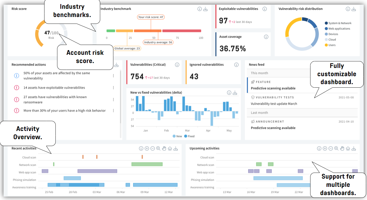Screen dimensions: 367x200
Task: Open options for high risk behavior recommendation
Action: tap(113, 110)
